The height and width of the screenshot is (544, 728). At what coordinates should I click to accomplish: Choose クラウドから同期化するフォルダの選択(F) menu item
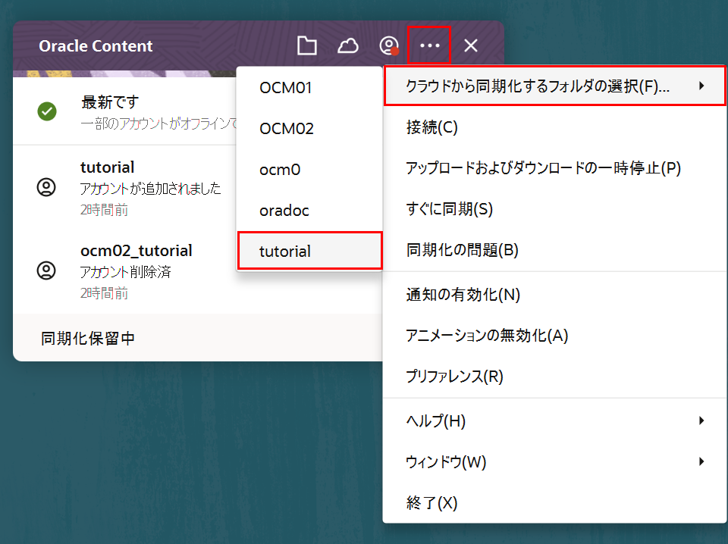point(555,86)
